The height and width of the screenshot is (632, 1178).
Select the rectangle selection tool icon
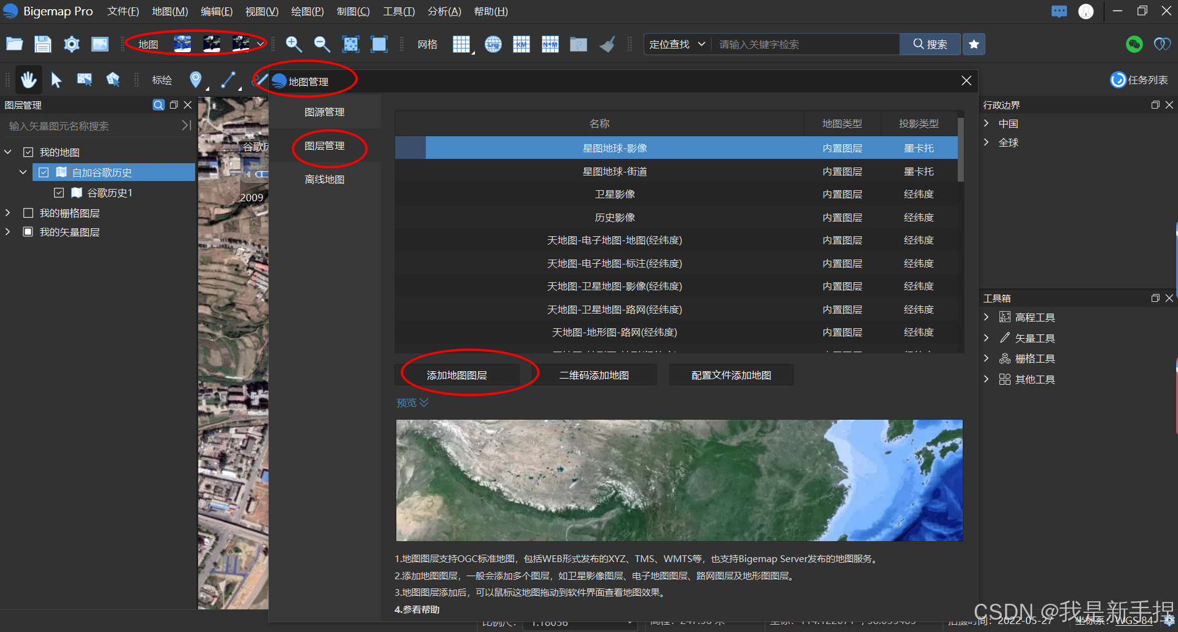85,79
